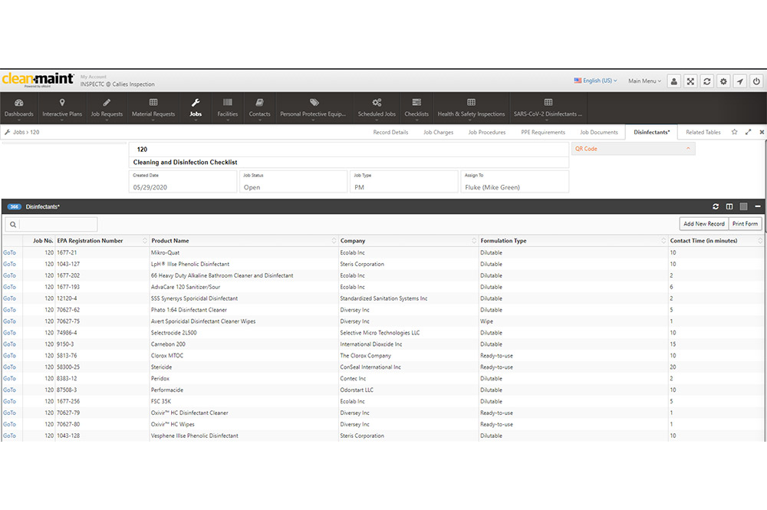
Task: Click GoTo link for Oxivir HC Wipes row
Action: coord(10,424)
